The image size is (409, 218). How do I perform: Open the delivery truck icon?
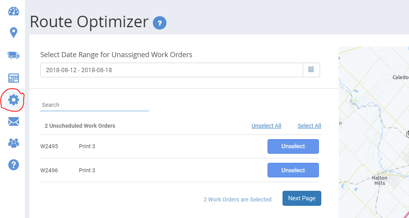13,55
